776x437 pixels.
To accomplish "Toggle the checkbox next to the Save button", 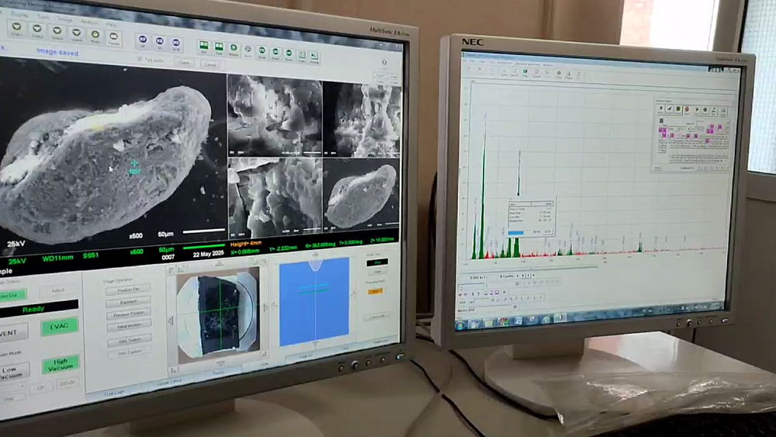I will pyautogui.click(x=140, y=59).
